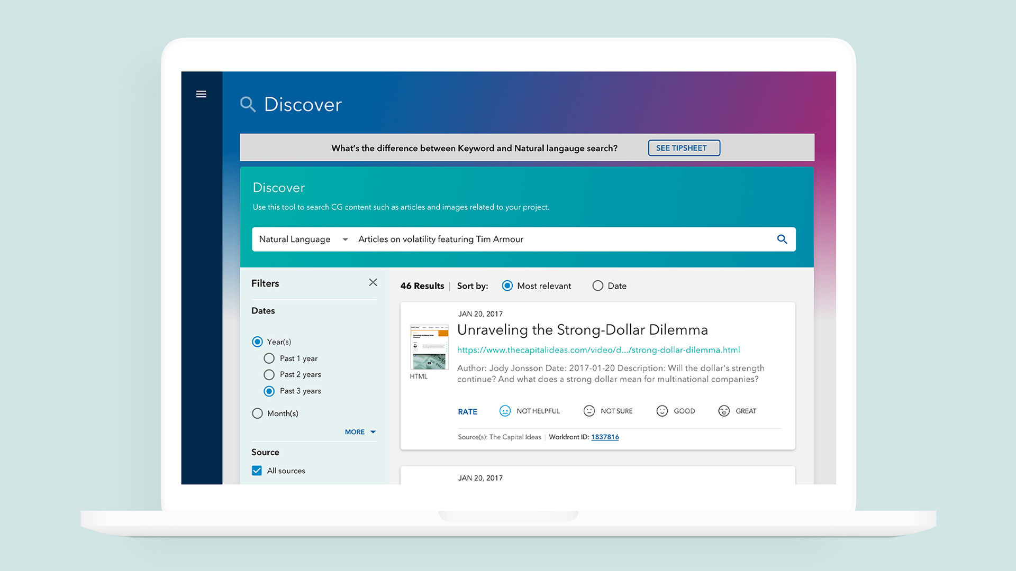
Task: Click the Source section heading
Action: coord(265,452)
